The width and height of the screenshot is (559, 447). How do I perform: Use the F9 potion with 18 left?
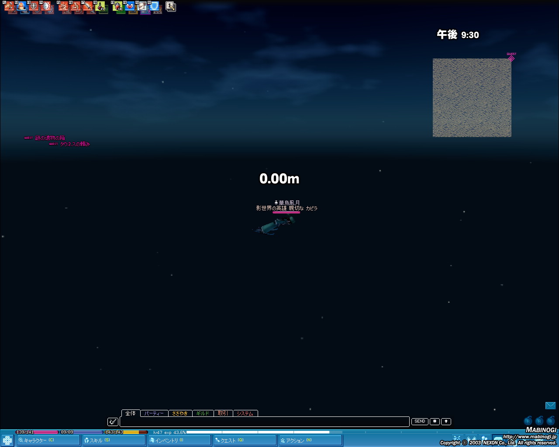117,7
